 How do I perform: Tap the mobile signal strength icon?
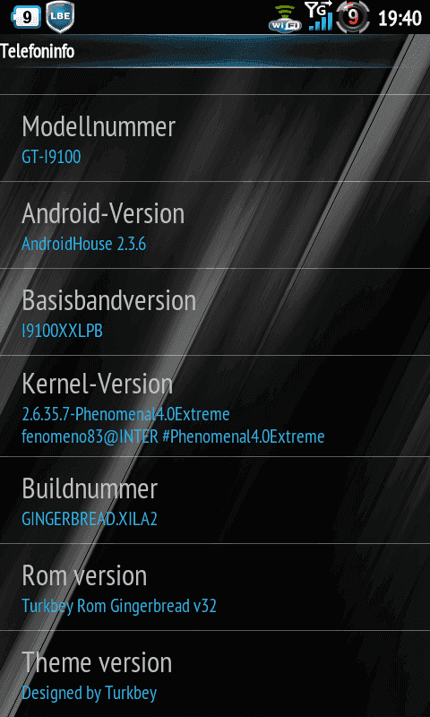[320, 17]
